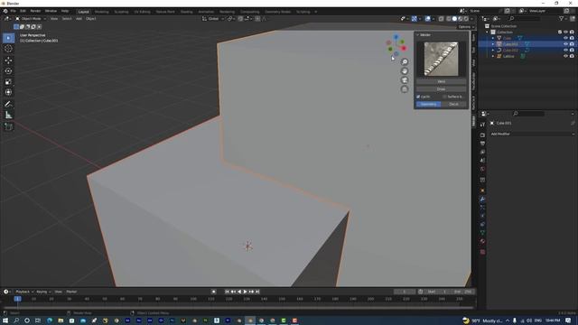
Task: Click the viewport pan hand icon
Action: pos(405,71)
